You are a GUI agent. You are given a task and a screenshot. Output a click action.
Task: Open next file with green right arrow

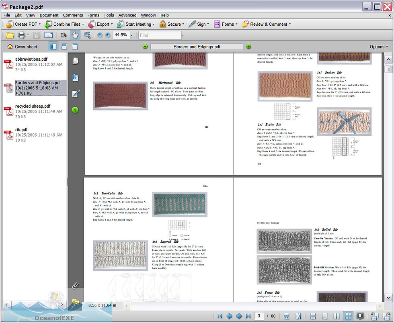248,47
